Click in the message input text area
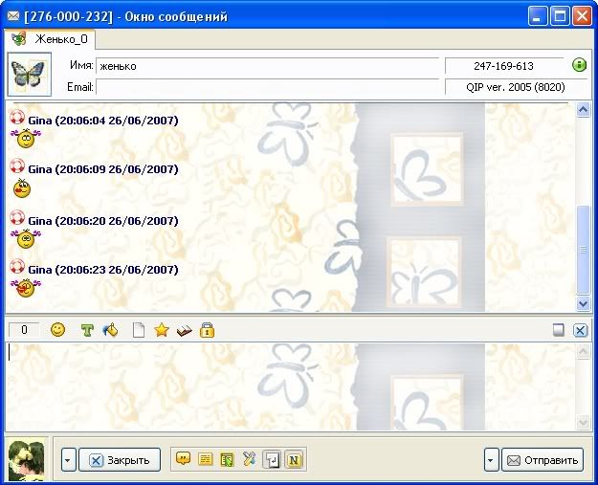 point(291,386)
